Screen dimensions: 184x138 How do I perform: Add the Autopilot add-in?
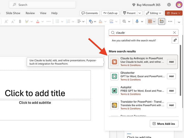[x=171, y=91]
